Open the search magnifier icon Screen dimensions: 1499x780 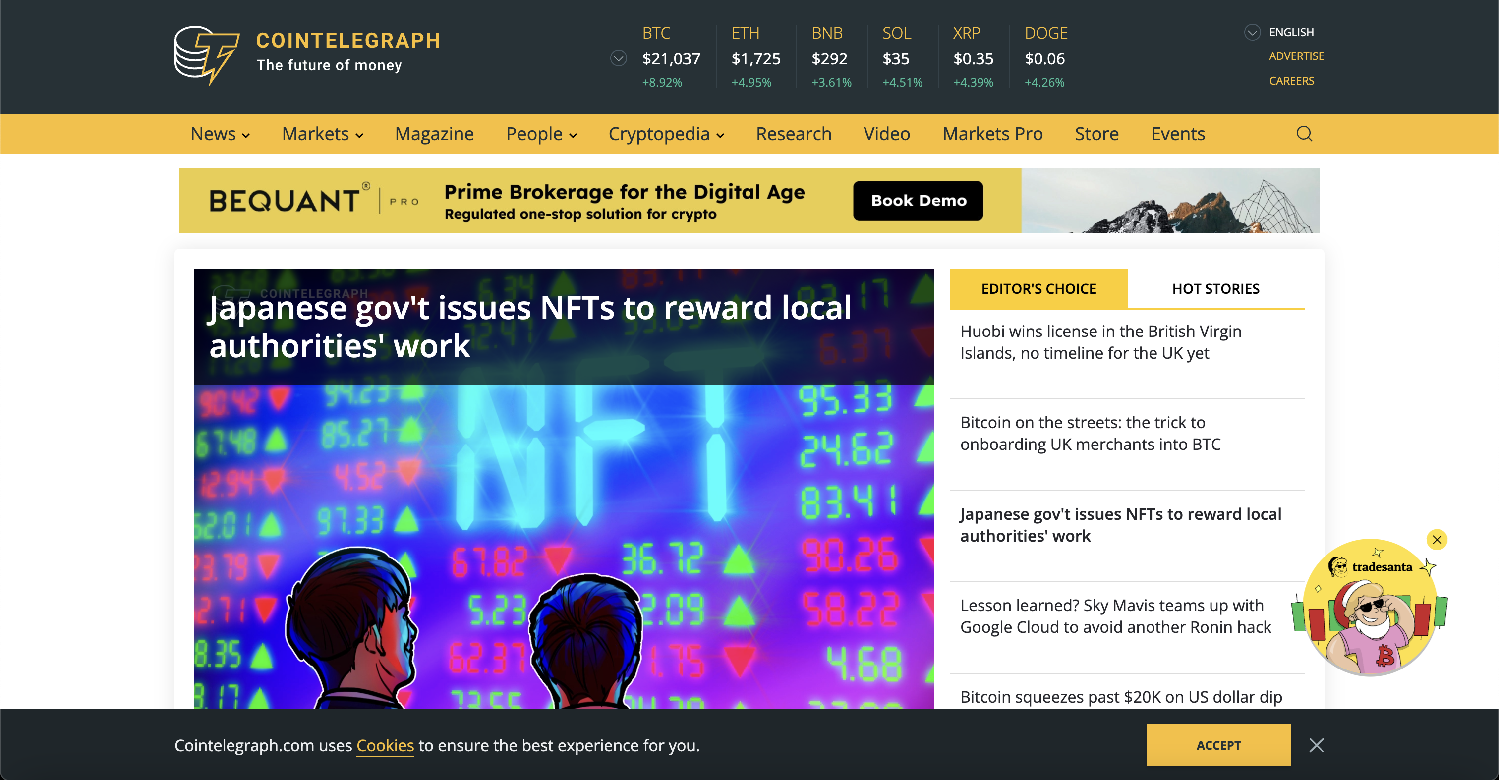[1304, 134]
